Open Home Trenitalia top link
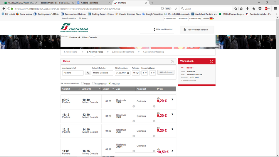Screen dimensions: 279x157 pos(69,18)
